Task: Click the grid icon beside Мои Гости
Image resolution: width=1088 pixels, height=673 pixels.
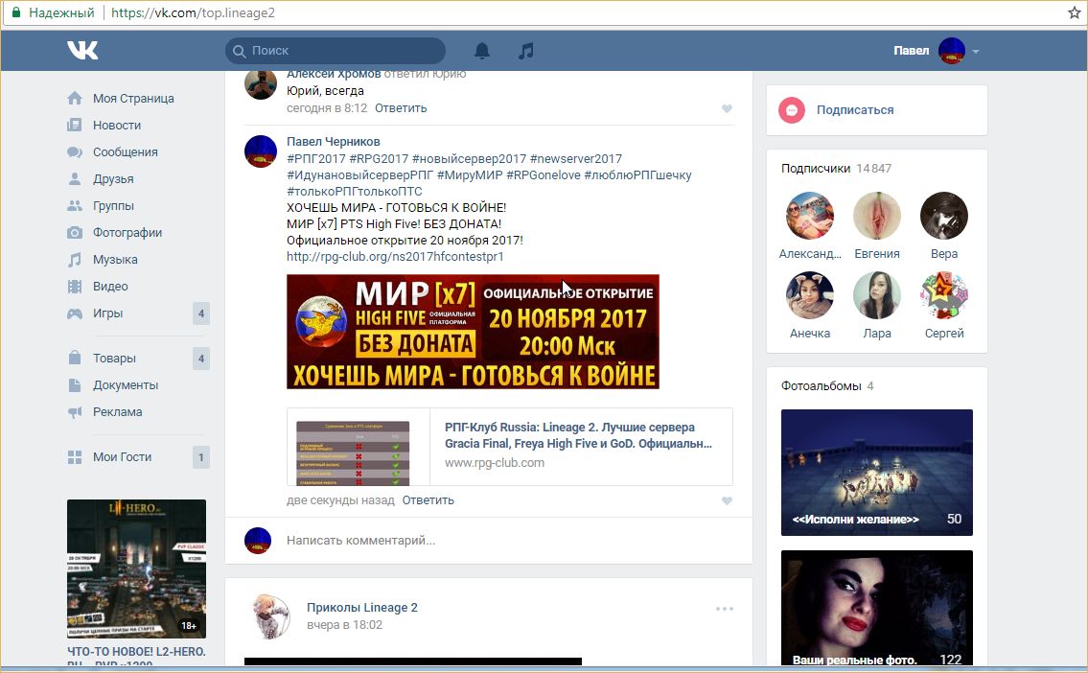Action: 74,457
